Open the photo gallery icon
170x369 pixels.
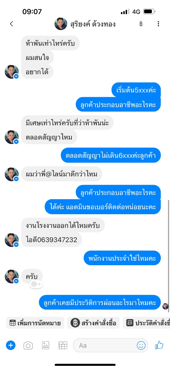pyautogui.click(x=46, y=345)
